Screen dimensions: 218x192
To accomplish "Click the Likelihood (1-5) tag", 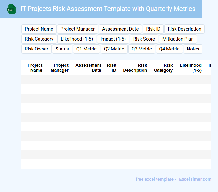I will [x=77, y=39].
